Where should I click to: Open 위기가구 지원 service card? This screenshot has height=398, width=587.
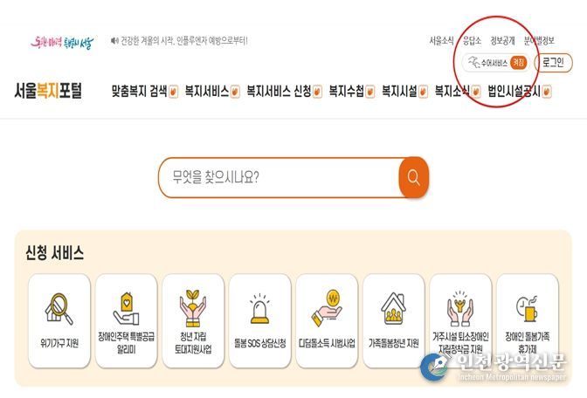tap(59, 320)
